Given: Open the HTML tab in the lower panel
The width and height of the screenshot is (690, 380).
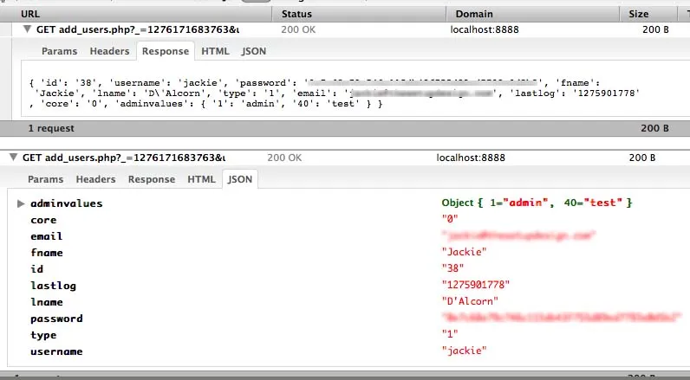Looking at the screenshot, I should coord(202,179).
